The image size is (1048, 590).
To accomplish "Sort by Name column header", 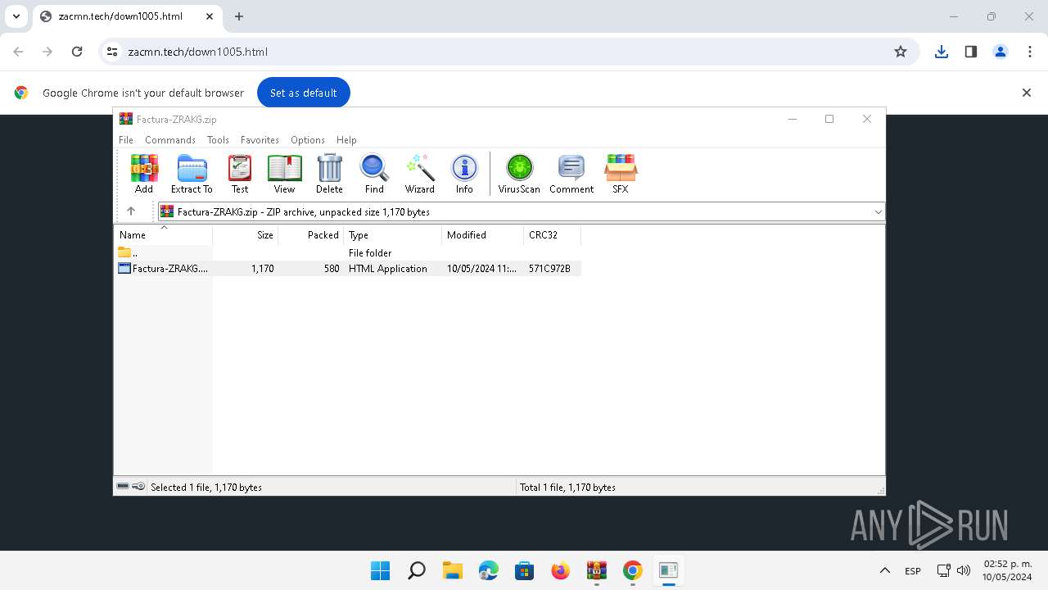I will (x=163, y=235).
